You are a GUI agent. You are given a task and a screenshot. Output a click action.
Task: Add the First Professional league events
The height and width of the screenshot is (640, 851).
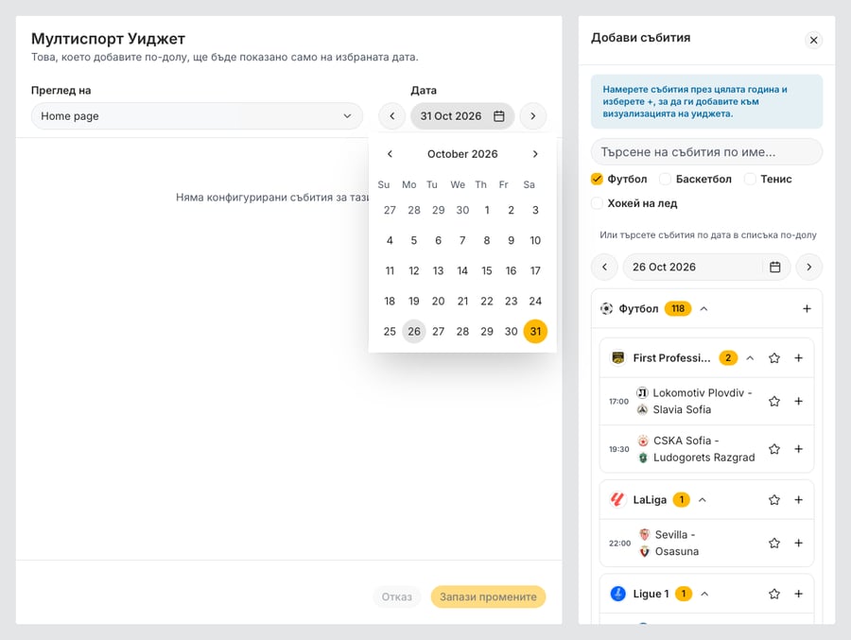[798, 358]
